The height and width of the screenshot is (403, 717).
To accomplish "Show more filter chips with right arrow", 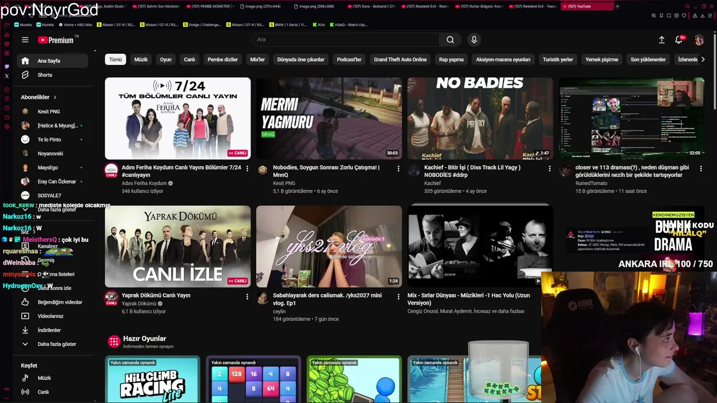I will point(703,59).
